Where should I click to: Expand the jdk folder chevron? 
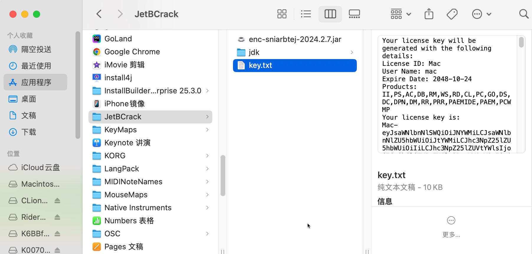tap(352, 52)
